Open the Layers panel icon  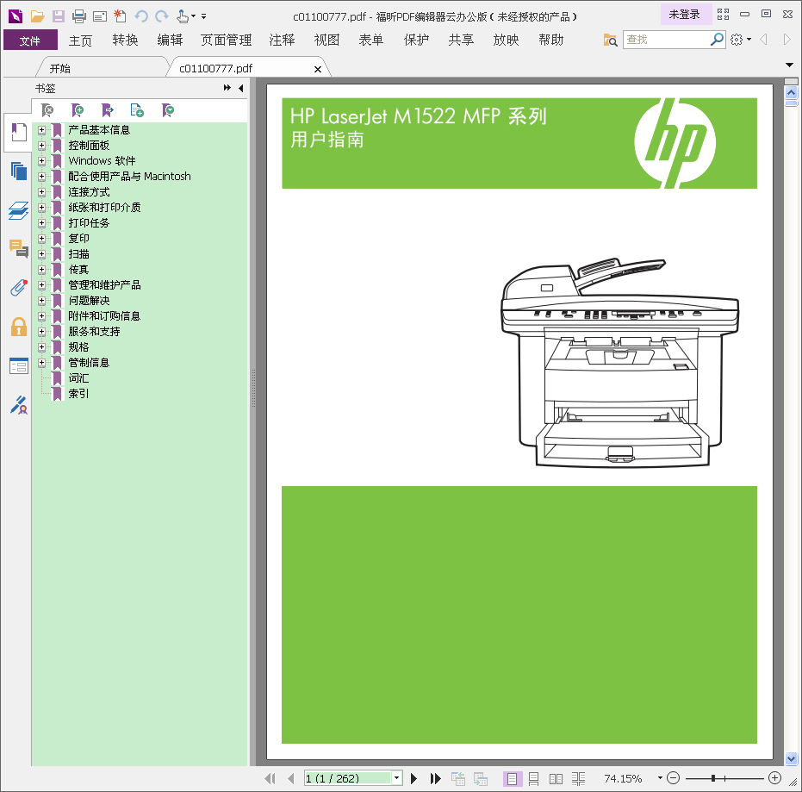18,210
